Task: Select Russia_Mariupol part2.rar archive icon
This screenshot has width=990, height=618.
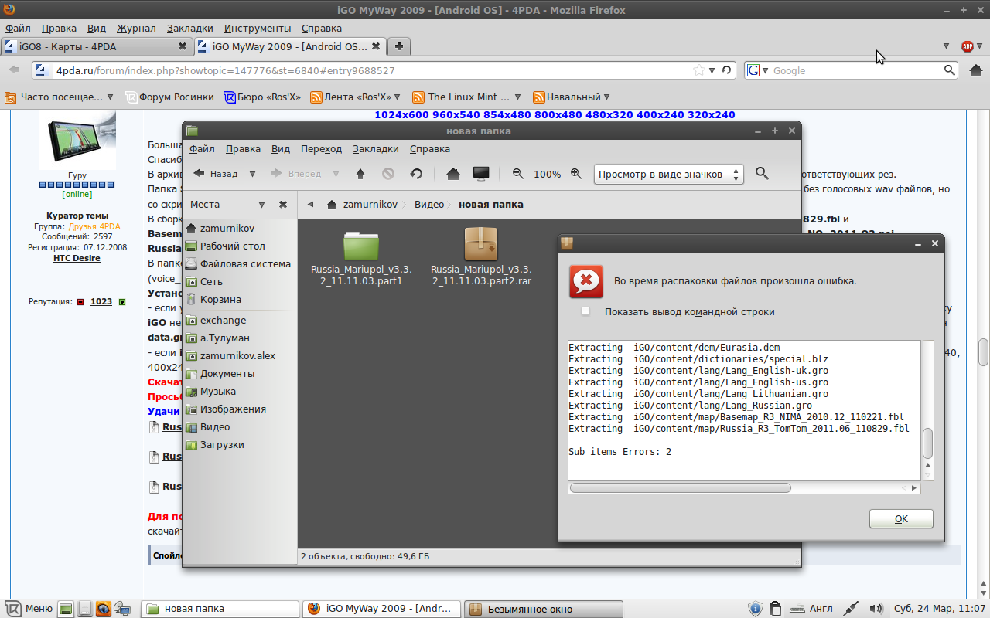Action: point(481,244)
